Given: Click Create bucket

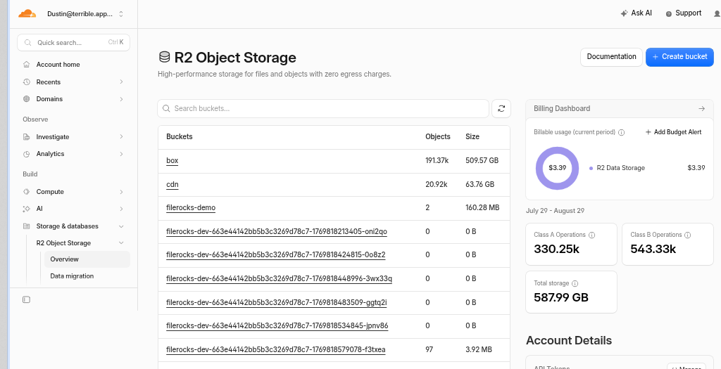Looking at the screenshot, I should coord(679,57).
